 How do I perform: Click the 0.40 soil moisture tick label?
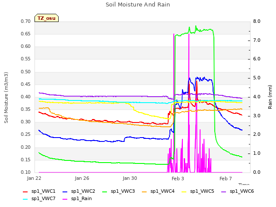(26, 97)
